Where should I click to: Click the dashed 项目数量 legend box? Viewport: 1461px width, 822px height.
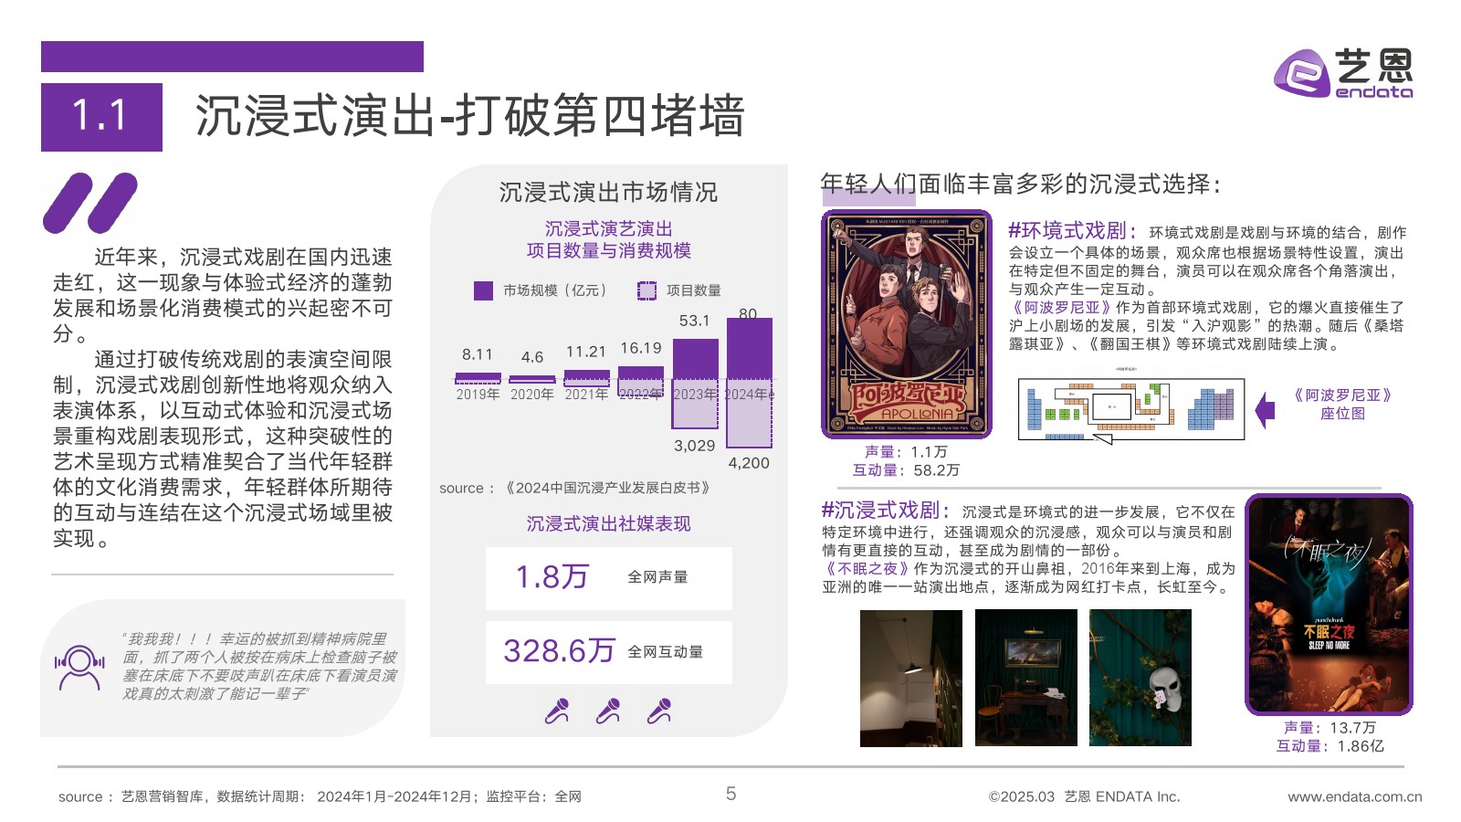[x=646, y=290]
